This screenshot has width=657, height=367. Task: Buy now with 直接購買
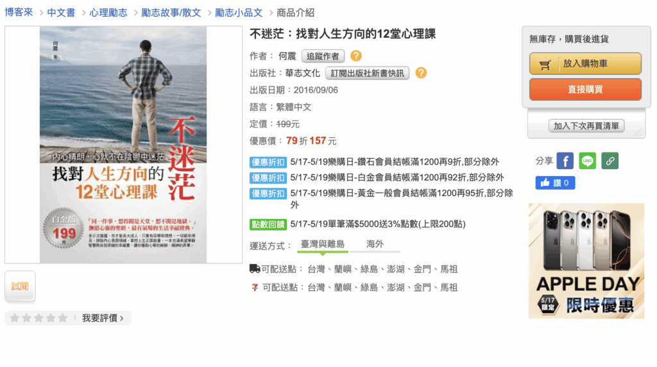point(585,89)
